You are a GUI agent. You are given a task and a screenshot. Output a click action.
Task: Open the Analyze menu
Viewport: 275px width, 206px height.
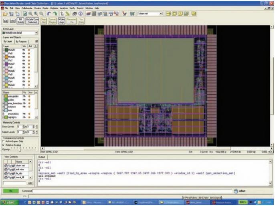pyautogui.click(x=64, y=8)
